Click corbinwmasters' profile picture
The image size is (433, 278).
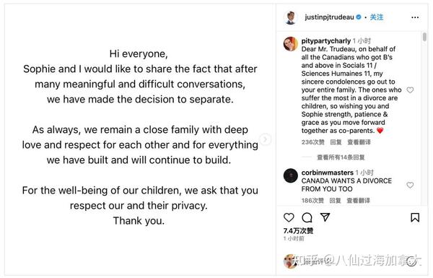pos(291,175)
